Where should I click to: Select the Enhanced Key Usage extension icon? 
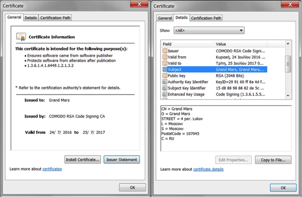pos(165,94)
